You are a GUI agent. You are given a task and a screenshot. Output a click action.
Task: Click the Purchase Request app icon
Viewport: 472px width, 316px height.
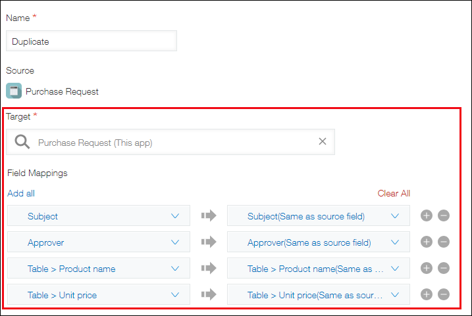[x=13, y=91]
